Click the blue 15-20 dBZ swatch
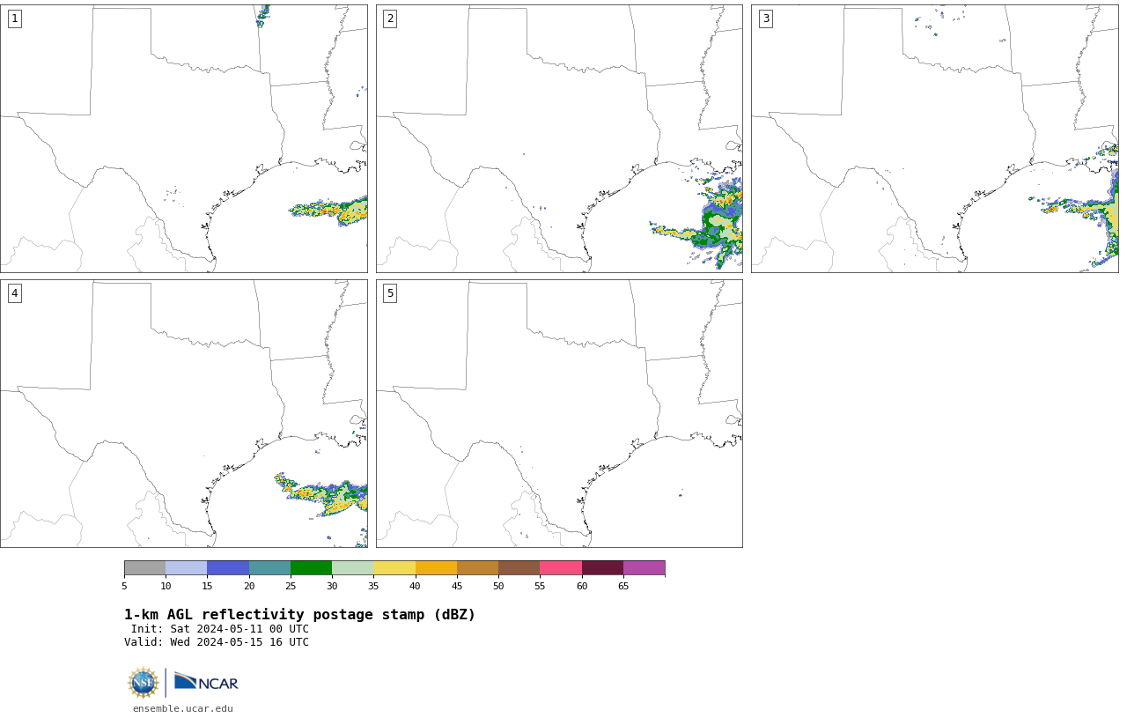The height and width of the screenshot is (718, 1127). click(x=228, y=567)
